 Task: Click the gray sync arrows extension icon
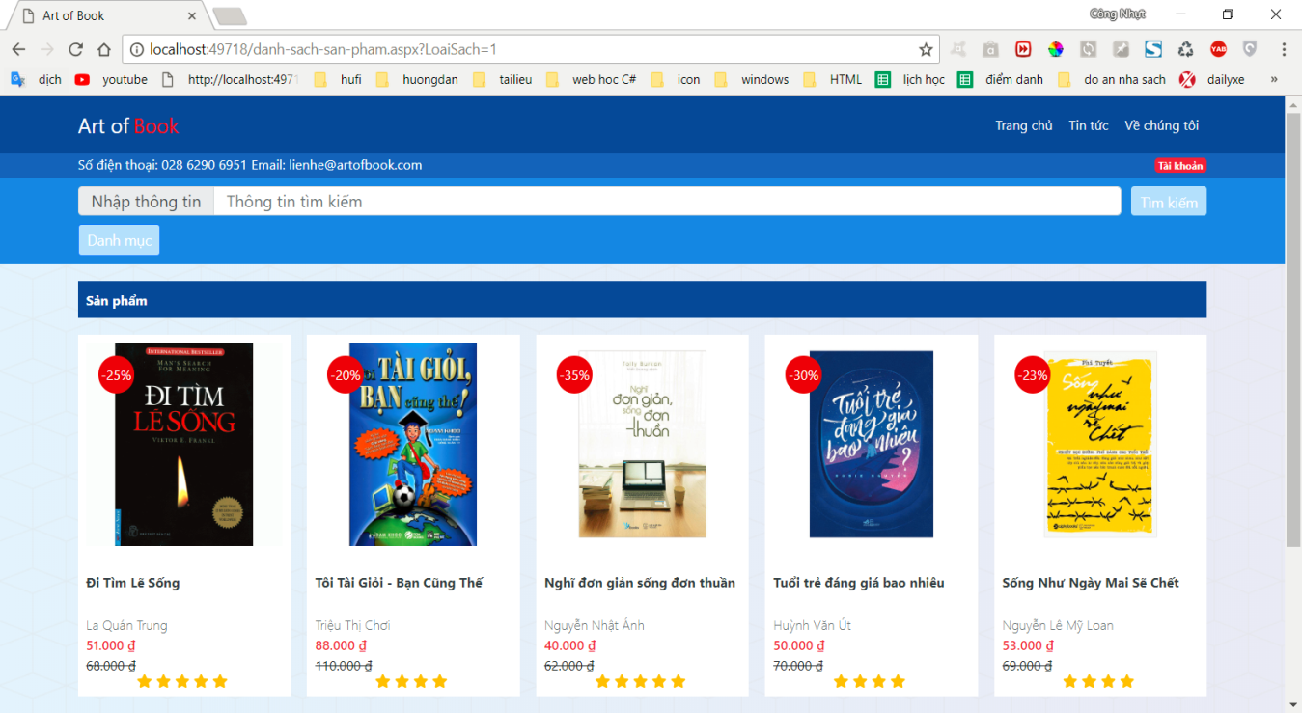pyautogui.click(x=1088, y=49)
